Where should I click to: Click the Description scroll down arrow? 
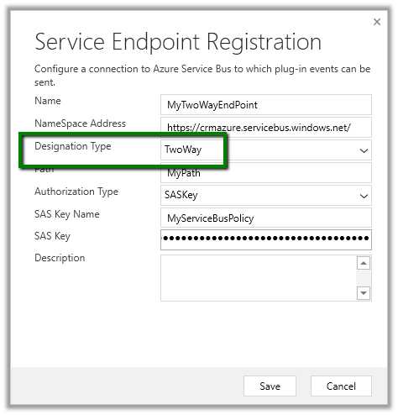pyautogui.click(x=364, y=293)
